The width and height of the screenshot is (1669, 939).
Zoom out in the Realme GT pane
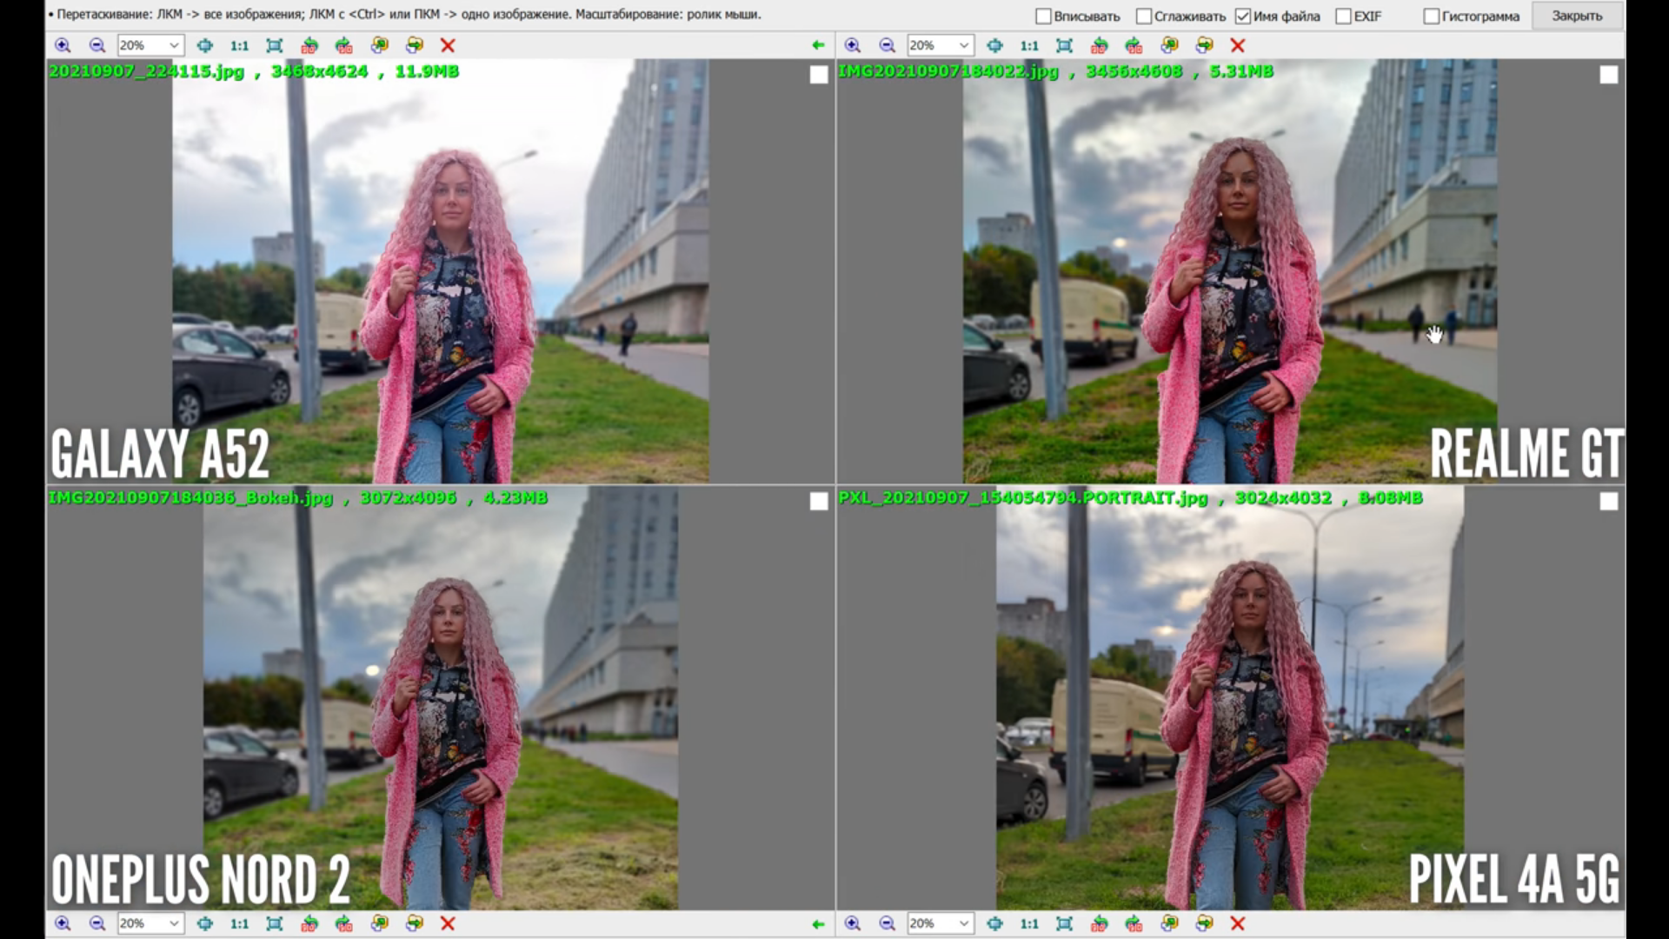click(887, 45)
